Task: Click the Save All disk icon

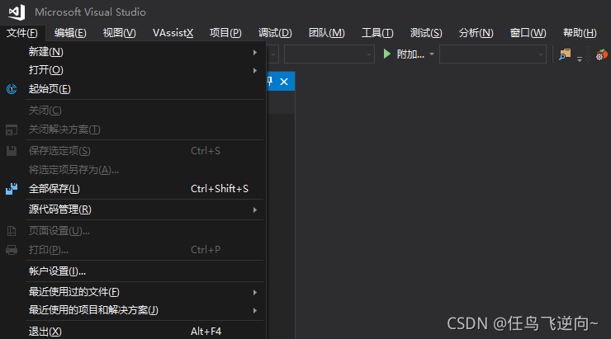Action: tap(12, 189)
